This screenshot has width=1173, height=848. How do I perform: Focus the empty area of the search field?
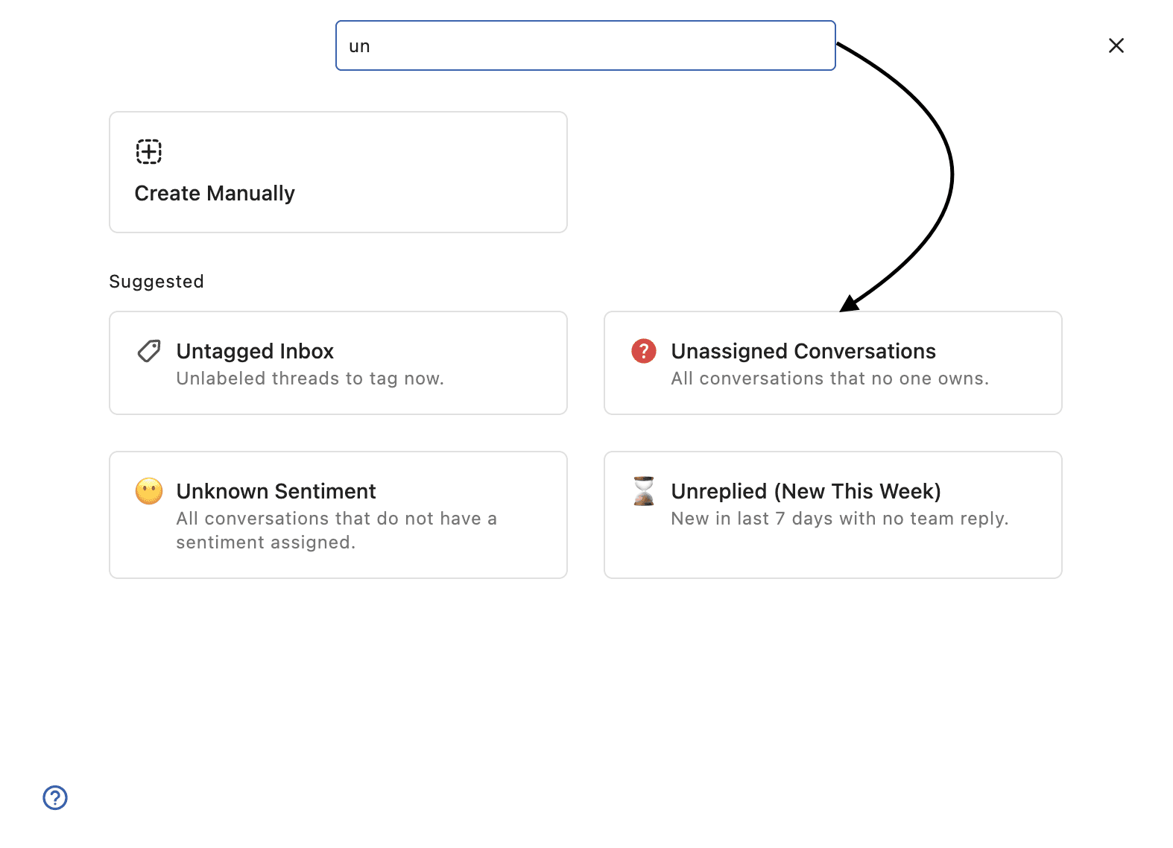coord(596,46)
